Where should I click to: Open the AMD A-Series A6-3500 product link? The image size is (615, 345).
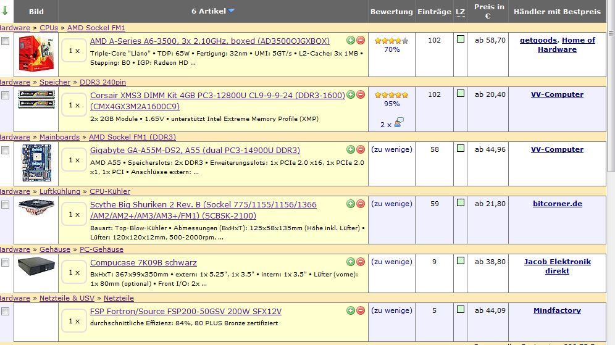(210, 41)
